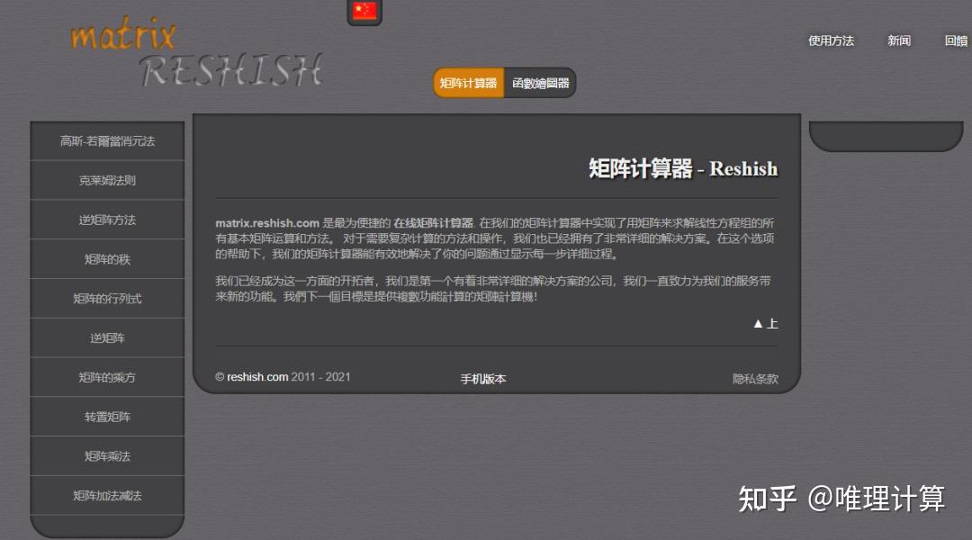Screen dimensions: 972x540
Task: Select 转置矩阵 in the sidebar
Action: point(106,417)
